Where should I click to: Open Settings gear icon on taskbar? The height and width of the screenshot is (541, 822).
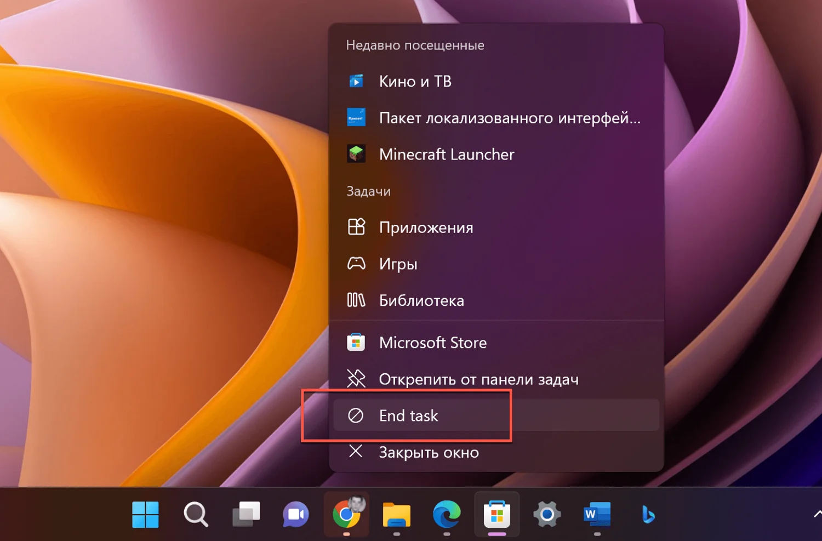point(547,515)
